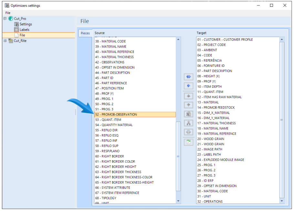The width and height of the screenshot is (294, 211).
Task: Select Settings under Cut_Pro
Action: coord(26,24)
